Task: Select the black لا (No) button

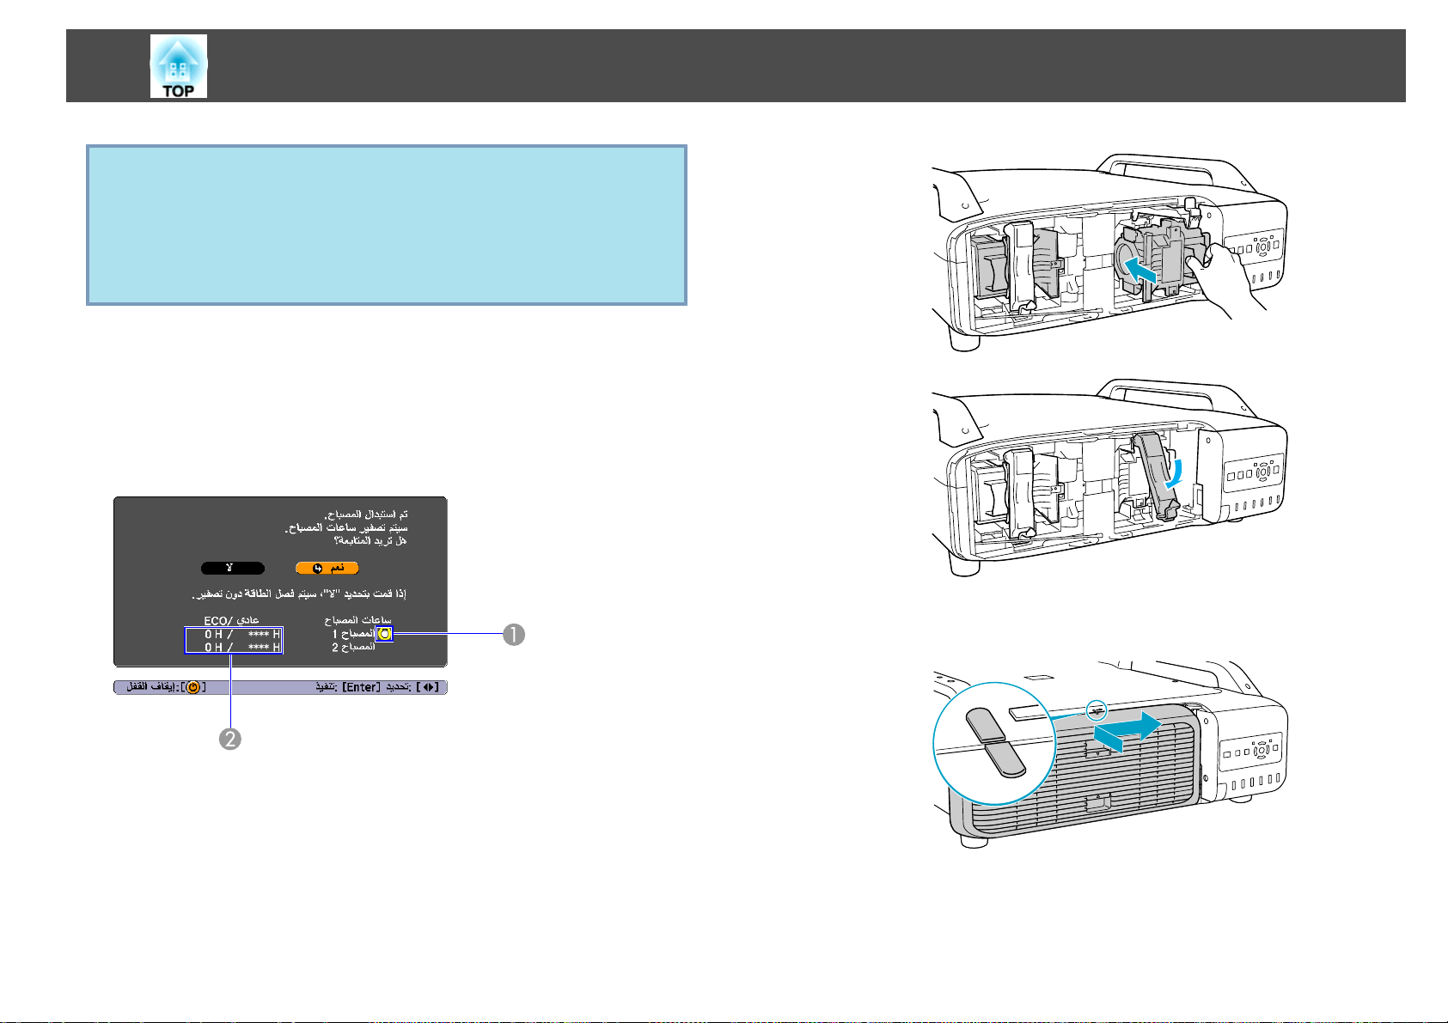Action: (x=232, y=568)
